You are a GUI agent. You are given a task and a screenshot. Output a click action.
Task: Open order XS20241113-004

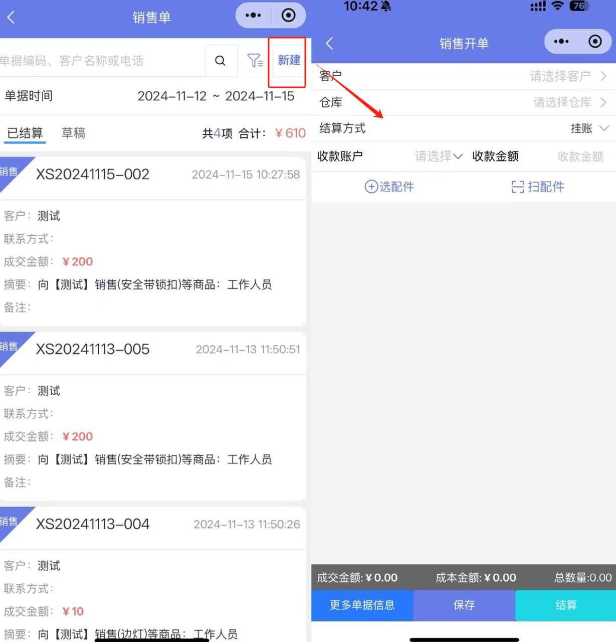pos(93,524)
